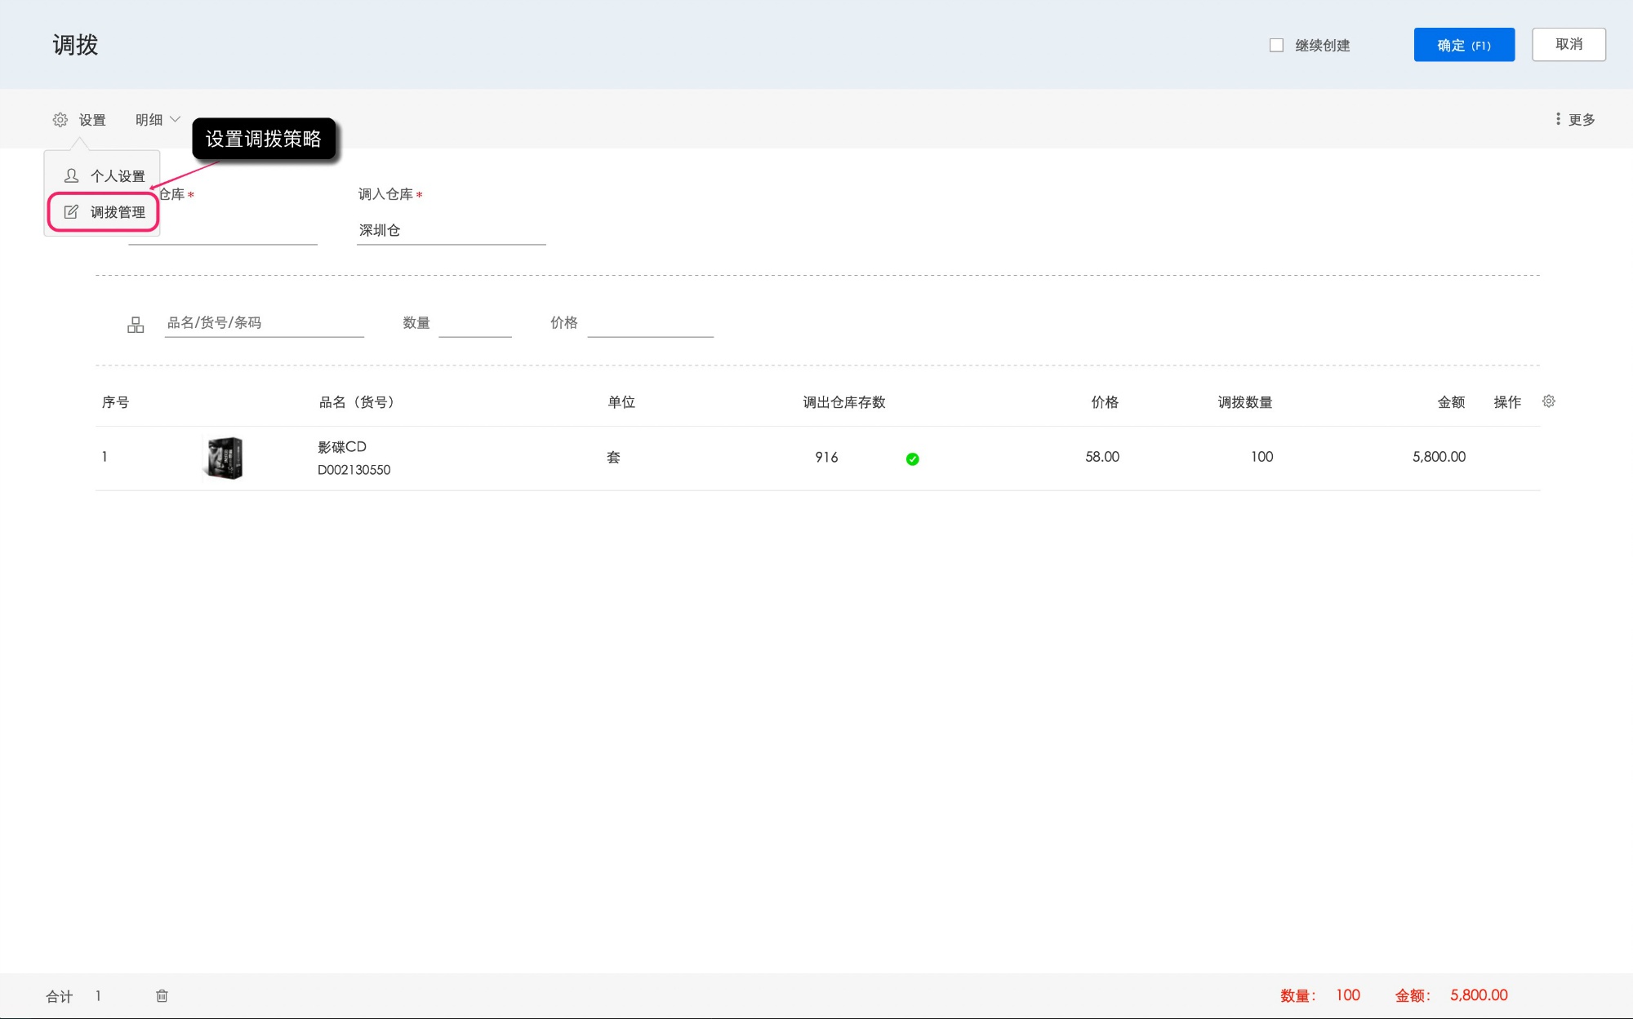Open the 调出仓库 warehouse field
This screenshot has height=1019, width=1633.
click(x=237, y=231)
